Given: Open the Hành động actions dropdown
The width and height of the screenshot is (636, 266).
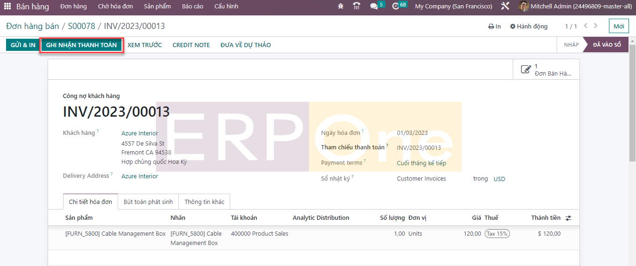Looking at the screenshot, I should (529, 27).
